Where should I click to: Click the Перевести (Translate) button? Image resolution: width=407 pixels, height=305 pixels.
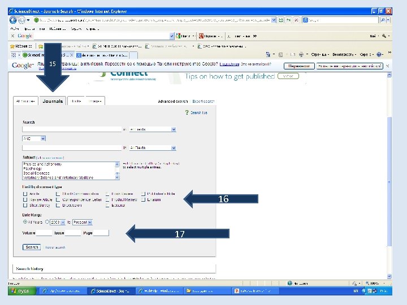tap(299, 66)
